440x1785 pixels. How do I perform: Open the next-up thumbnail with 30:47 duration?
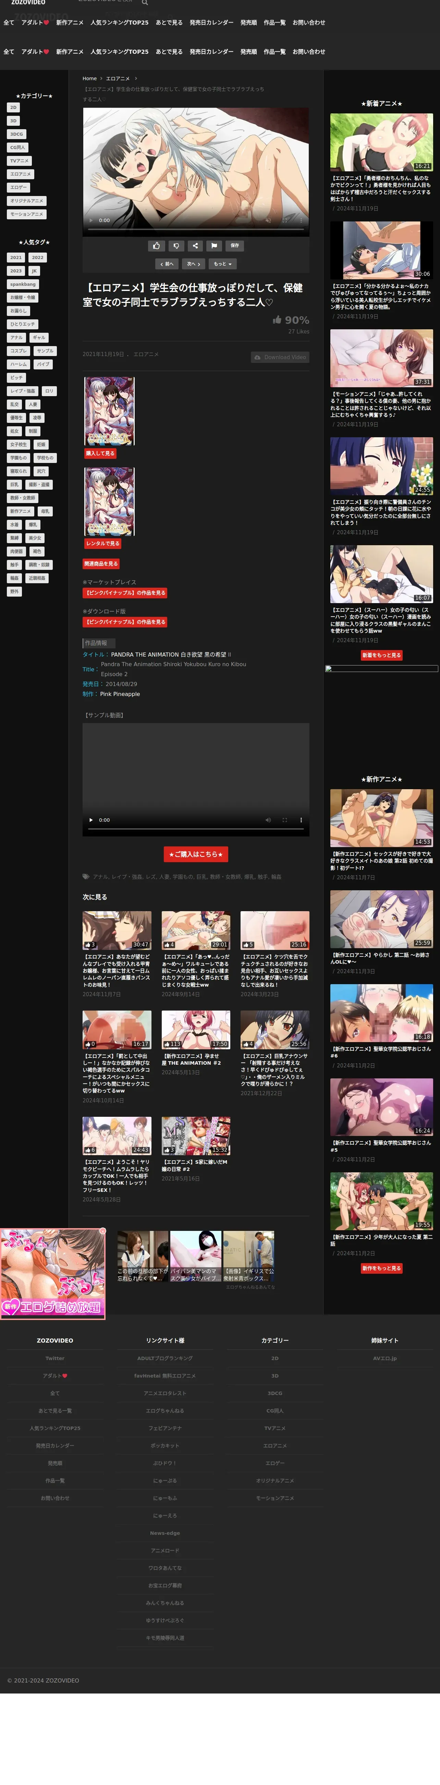click(x=117, y=931)
